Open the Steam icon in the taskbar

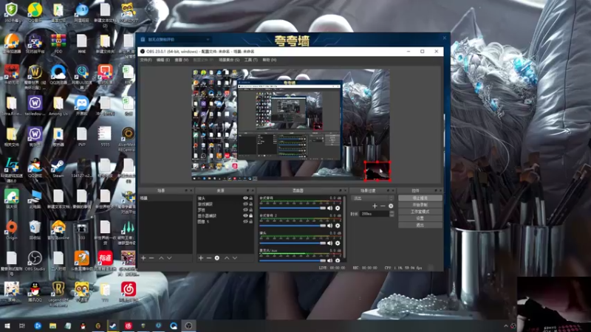point(113,325)
